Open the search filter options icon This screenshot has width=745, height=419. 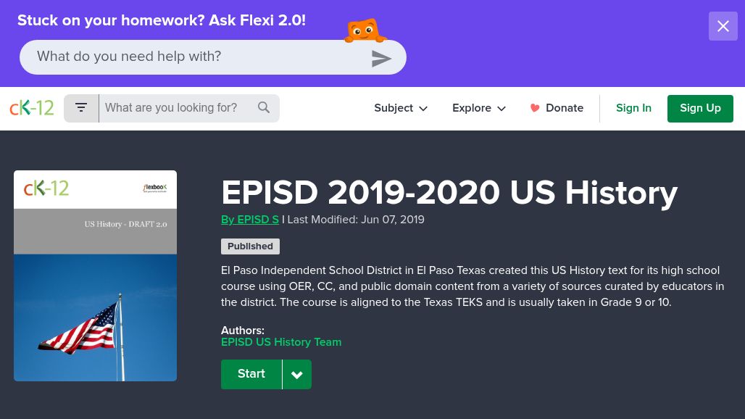coord(81,108)
